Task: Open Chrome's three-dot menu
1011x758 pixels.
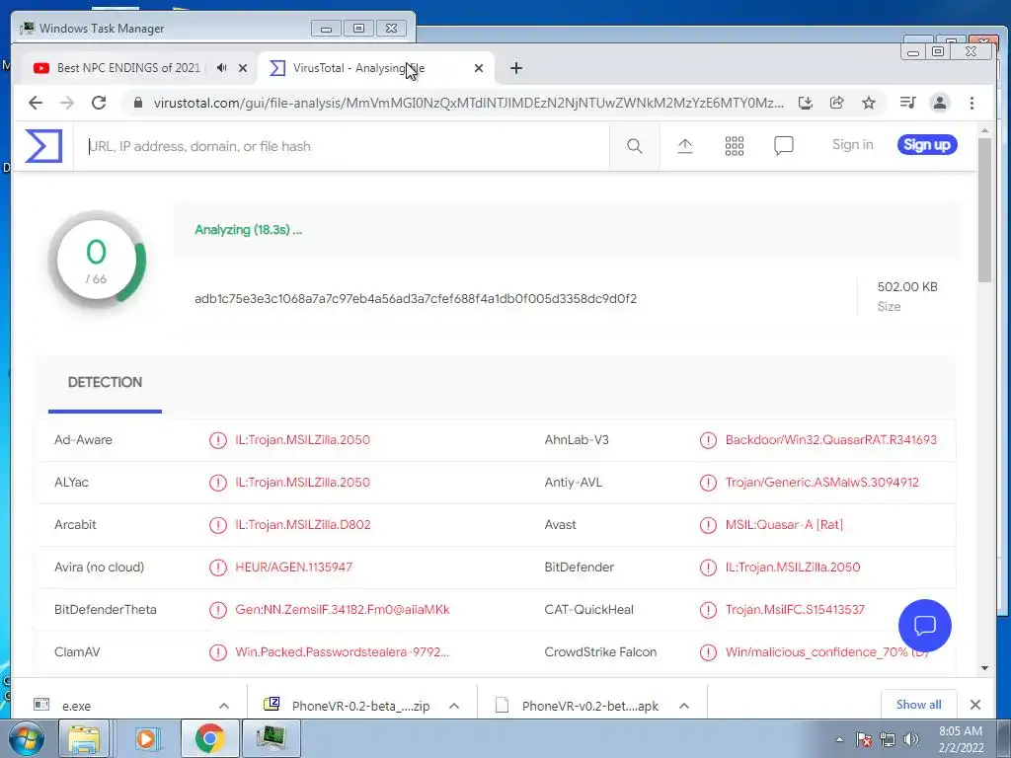Action: coord(972,103)
